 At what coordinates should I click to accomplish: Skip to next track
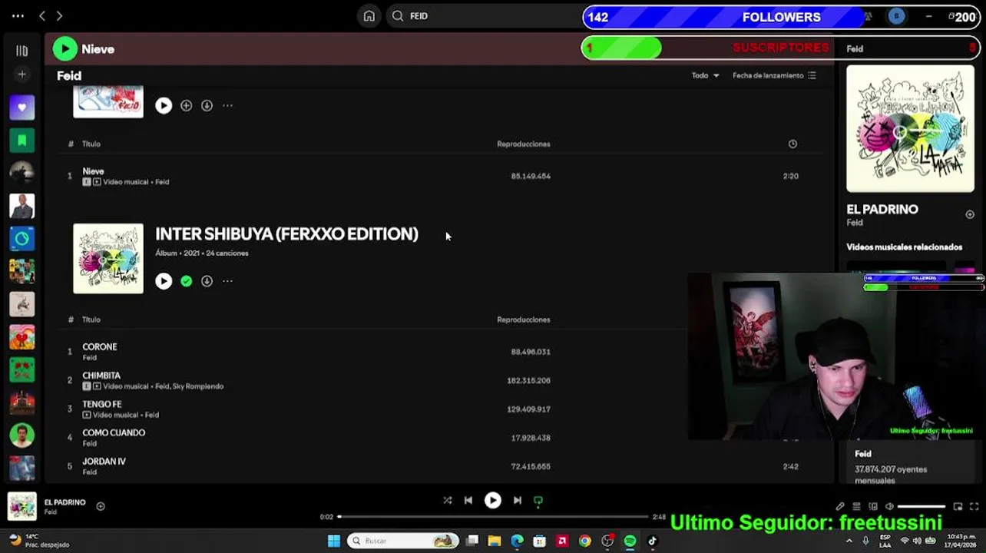(x=518, y=500)
